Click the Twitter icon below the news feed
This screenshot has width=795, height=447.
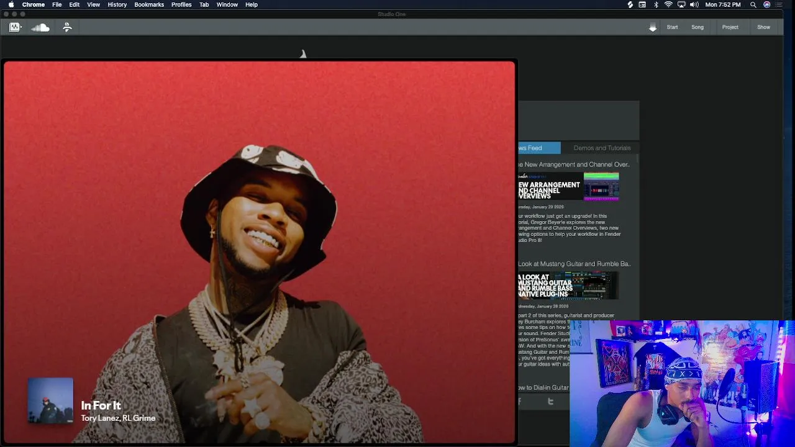pos(550,402)
